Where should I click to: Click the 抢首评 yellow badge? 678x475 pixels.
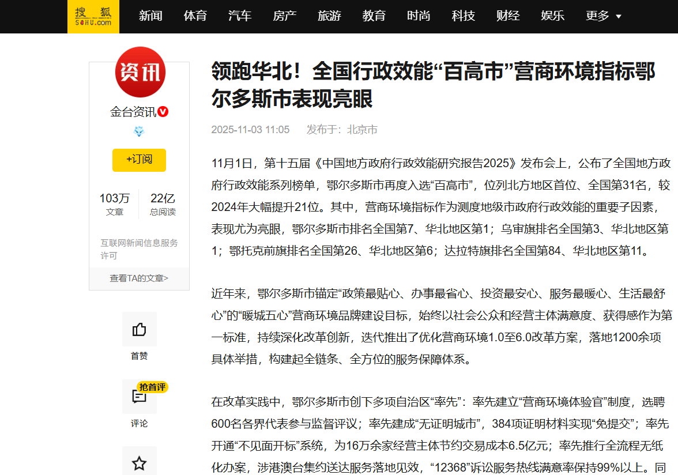click(152, 387)
